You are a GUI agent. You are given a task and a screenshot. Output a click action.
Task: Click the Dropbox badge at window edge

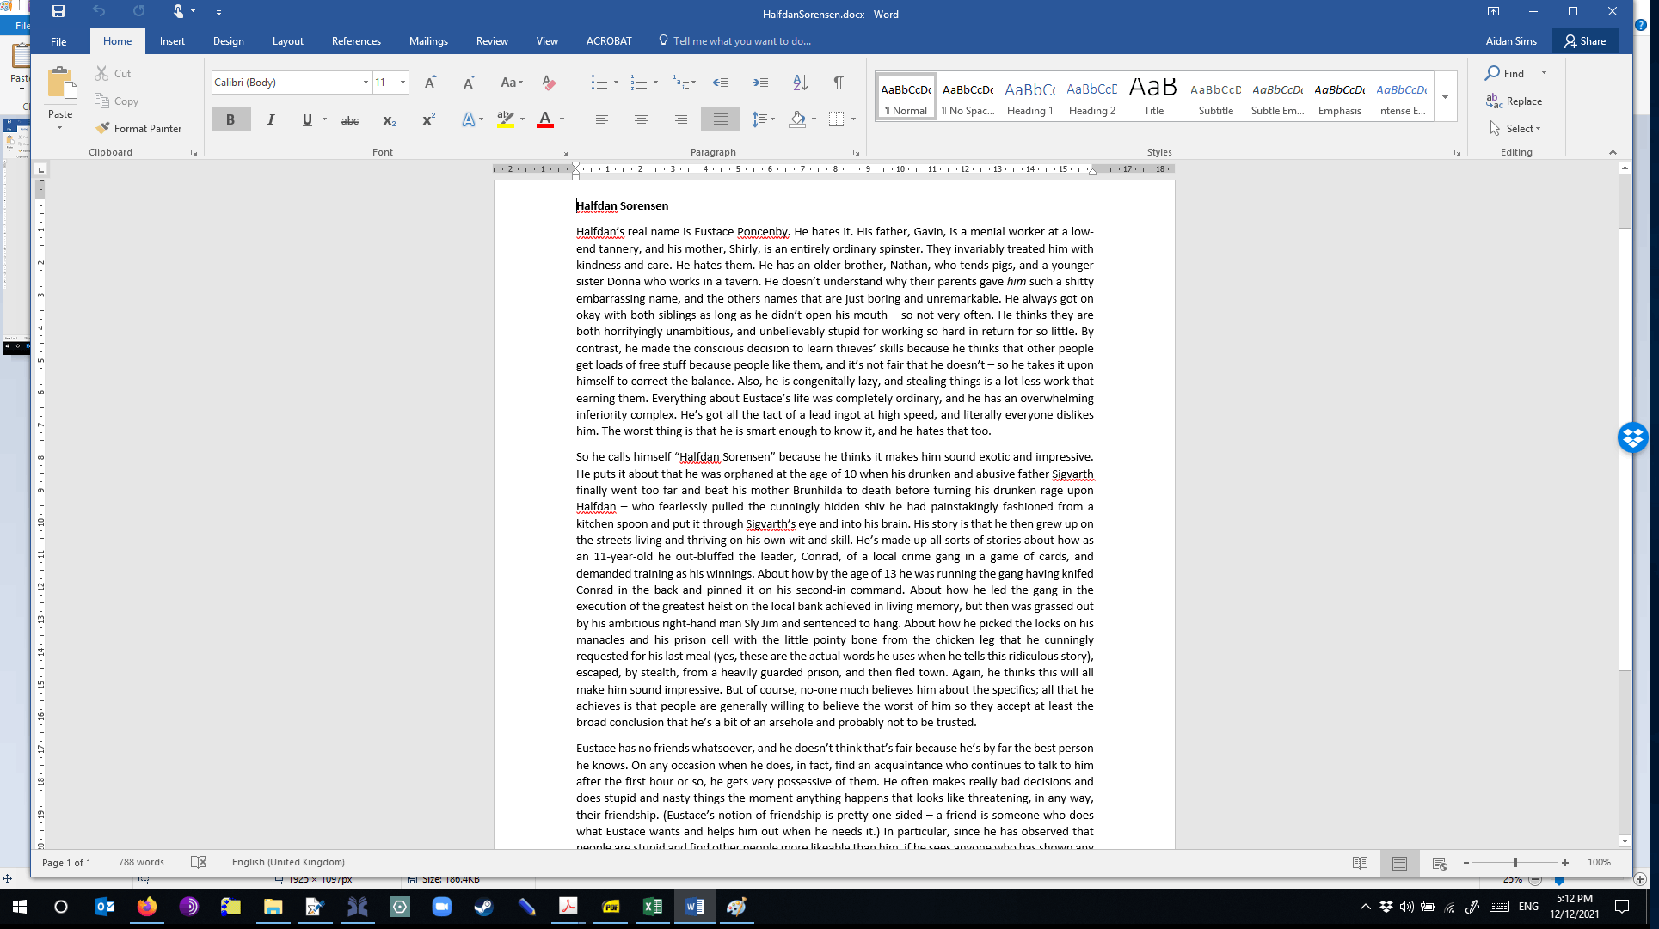click(1632, 437)
